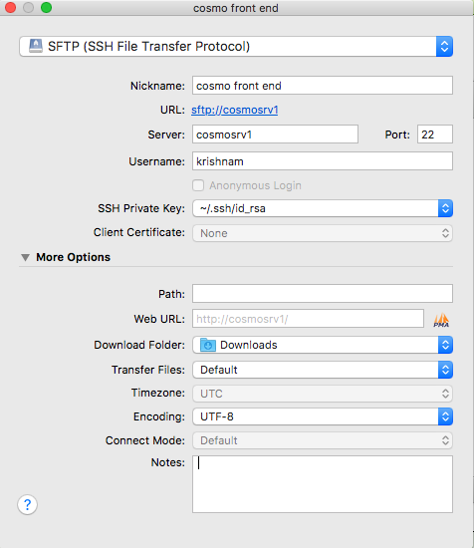The width and height of the screenshot is (474, 548).
Task: Click the green zoom window button
Action: [x=46, y=7]
